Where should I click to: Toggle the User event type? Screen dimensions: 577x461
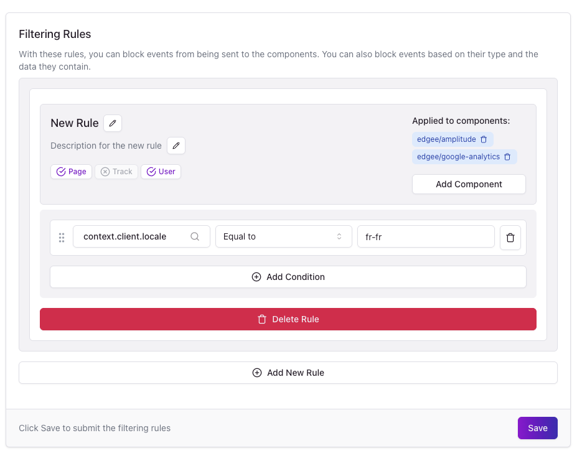coord(161,172)
